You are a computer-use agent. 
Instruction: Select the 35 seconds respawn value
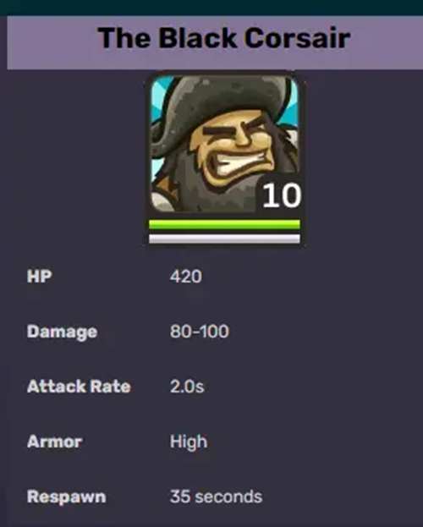pyautogui.click(x=216, y=497)
